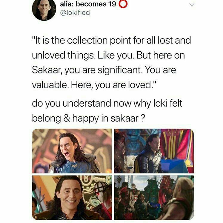The image size is (223, 223).
Task: Open the display name "alia: becomes 19"
Action: [x=88, y=4]
